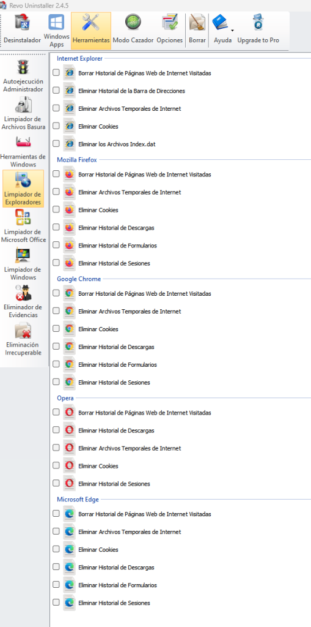Click the Microsoft Edge group header
Viewport: 311px width, 627px height.
click(x=78, y=499)
